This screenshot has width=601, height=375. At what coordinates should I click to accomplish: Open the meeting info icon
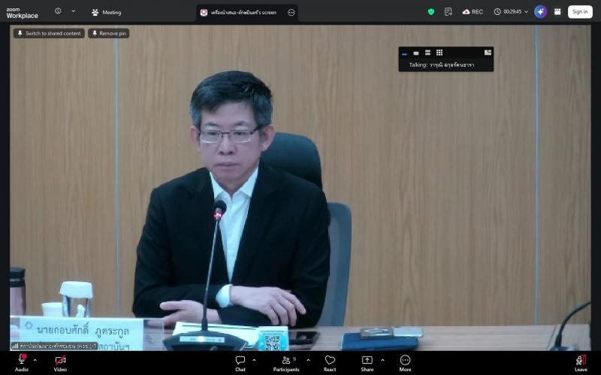58,11
